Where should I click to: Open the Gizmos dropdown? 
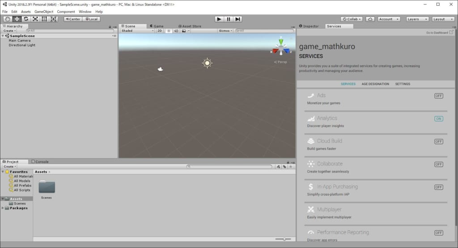click(x=225, y=31)
